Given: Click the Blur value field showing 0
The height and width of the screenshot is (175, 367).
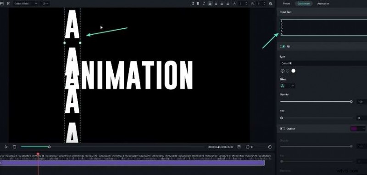Looking at the screenshot, I should [x=361, y=118].
